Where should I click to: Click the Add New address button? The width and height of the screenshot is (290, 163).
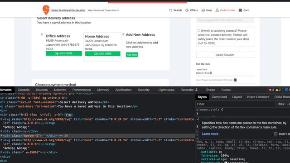click(x=132, y=55)
